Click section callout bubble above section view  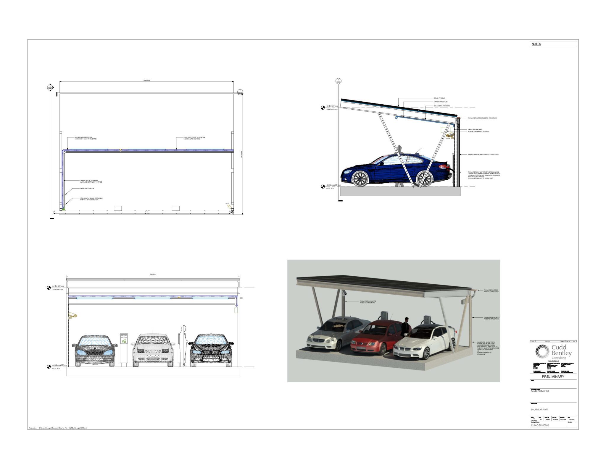pyautogui.click(x=339, y=81)
